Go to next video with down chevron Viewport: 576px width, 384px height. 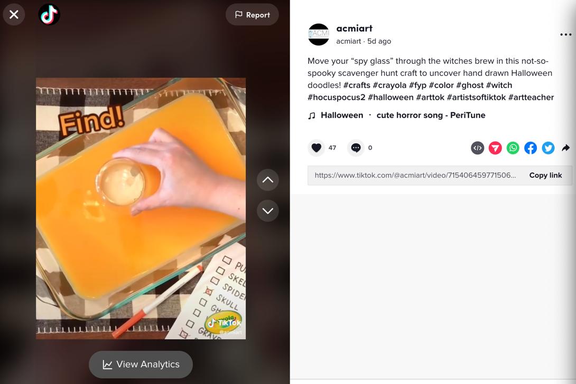(268, 210)
